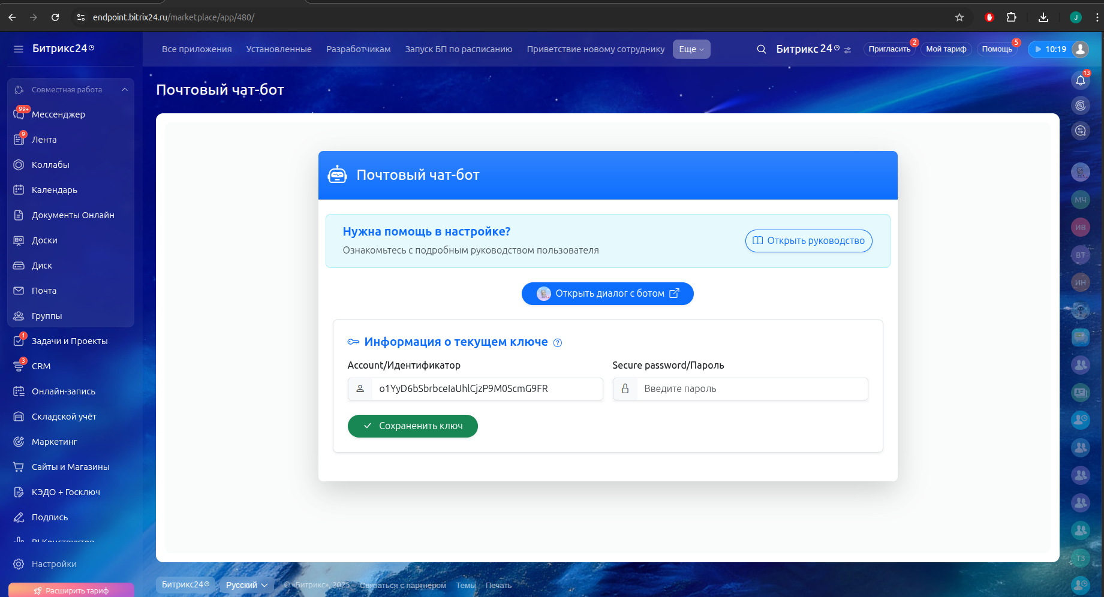Open the Установленные tab

279,49
